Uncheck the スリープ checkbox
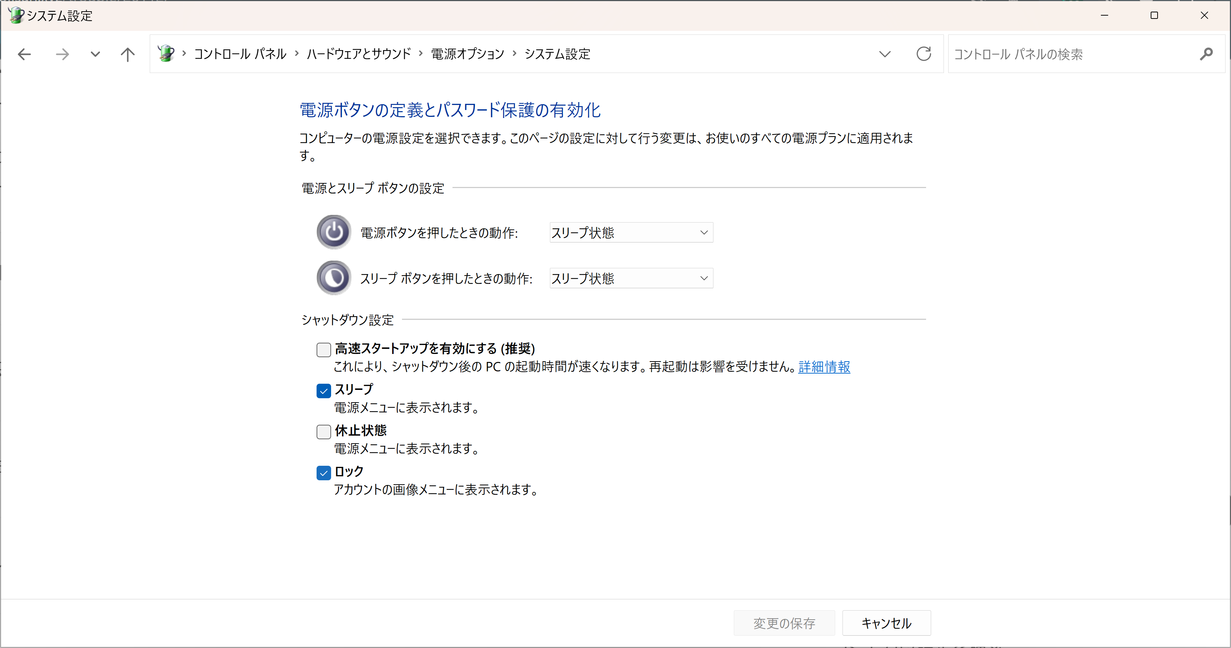Screen dimensions: 1231x648 tap(323, 391)
